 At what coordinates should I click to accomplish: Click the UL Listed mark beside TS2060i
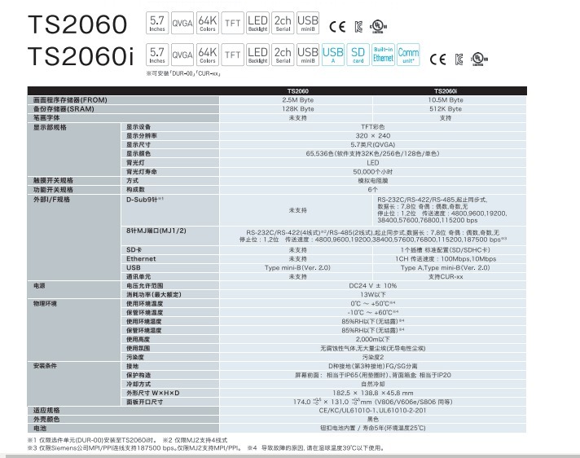pyautogui.click(x=479, y=59)
